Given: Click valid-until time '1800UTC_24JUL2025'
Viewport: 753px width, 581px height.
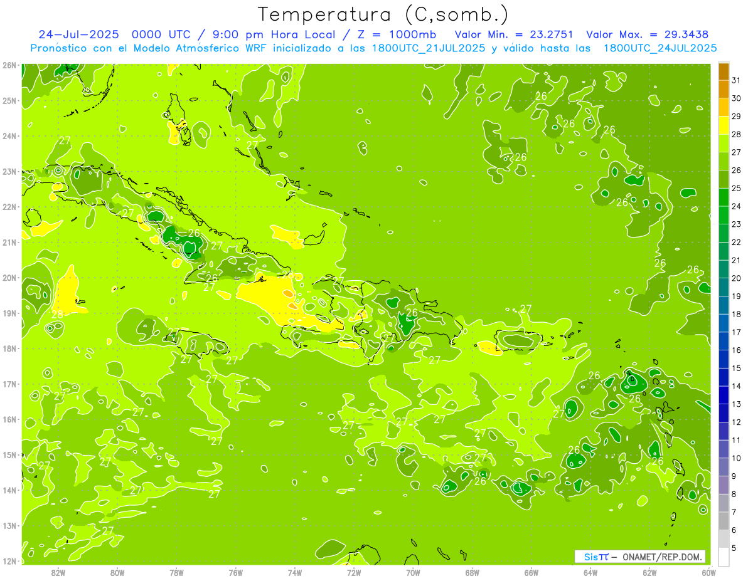Looking at the screenshot, I should pyautogui.click(x=660, y=48).
